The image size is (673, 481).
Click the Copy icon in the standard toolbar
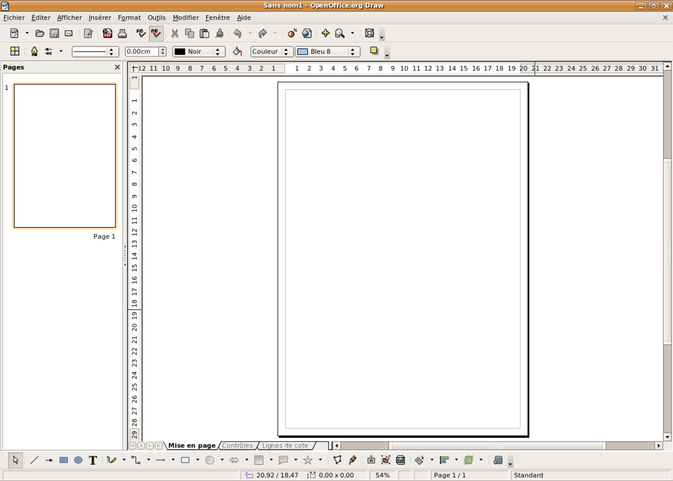tap(190, 33)
